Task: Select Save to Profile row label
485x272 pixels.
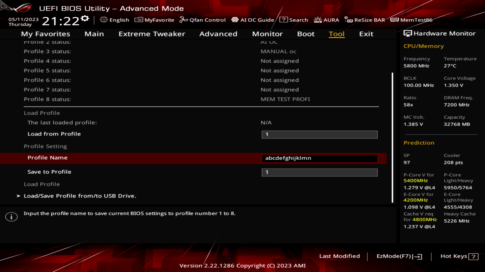Action: click(x=49, y=172)
